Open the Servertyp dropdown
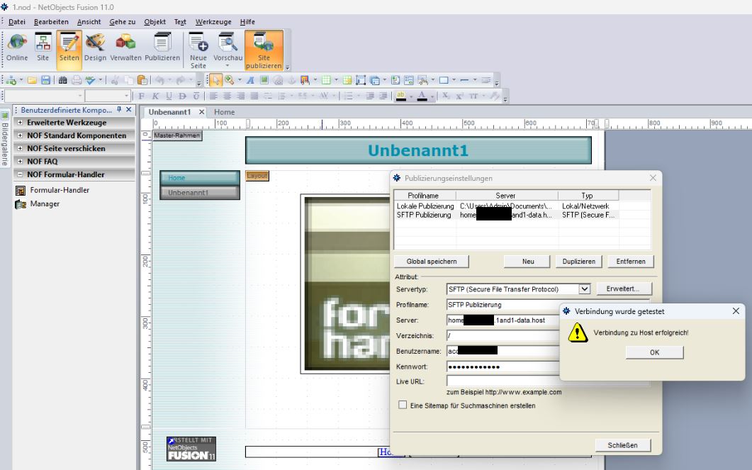The height and width of the screenshot is (470, 752). [583, 289]
